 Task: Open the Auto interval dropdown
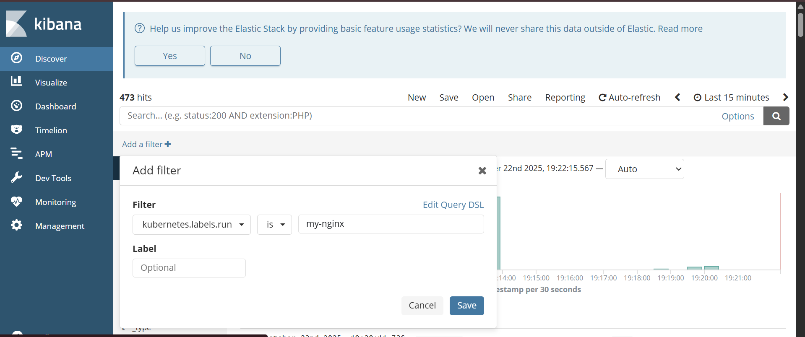click(x=644, y=169)
